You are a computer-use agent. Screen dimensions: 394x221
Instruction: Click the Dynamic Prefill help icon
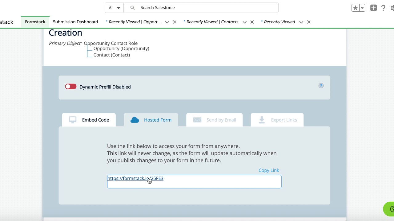pos(321,86)
